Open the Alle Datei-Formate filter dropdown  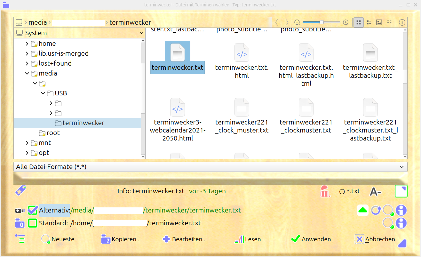tap(210, 167)
